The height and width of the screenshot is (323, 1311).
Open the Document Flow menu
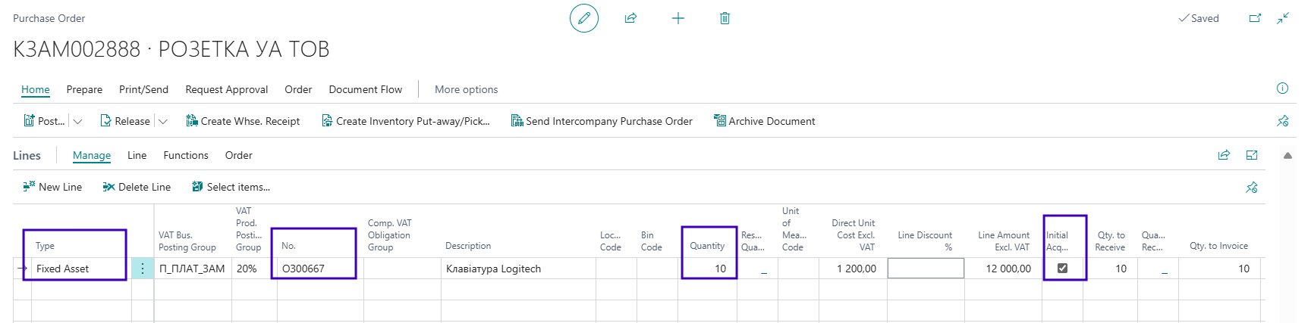tap(365, 89)
